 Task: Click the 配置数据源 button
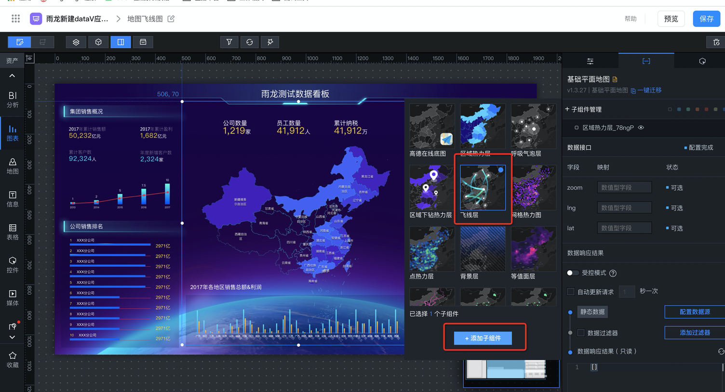pyautogui.click(x=695, y=312)
